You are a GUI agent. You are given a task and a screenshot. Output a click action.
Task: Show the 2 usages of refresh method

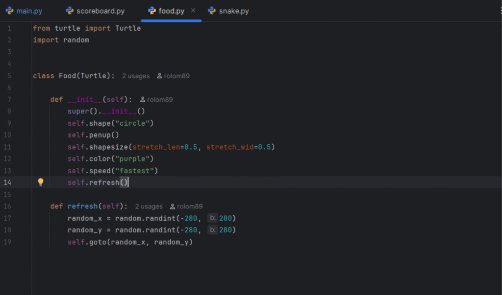tap(149, 206)
